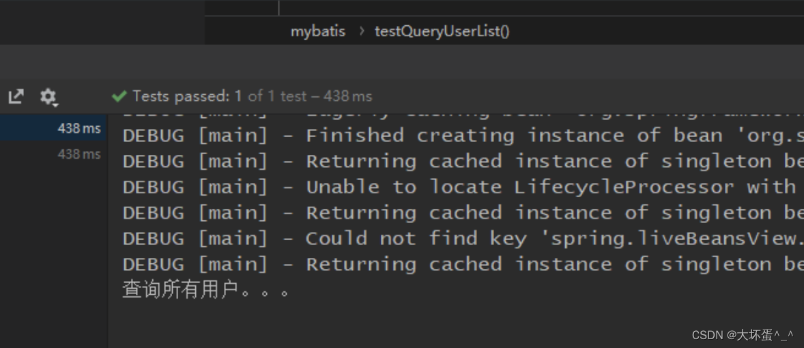This screenshot has width=804, height=348.
Task: Click the empty console area below the Chinese output
Action: 410,322
